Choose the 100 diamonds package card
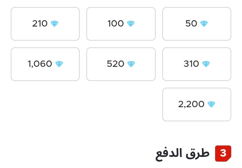This screenshot has width=242, height=168. pos(121,24)
